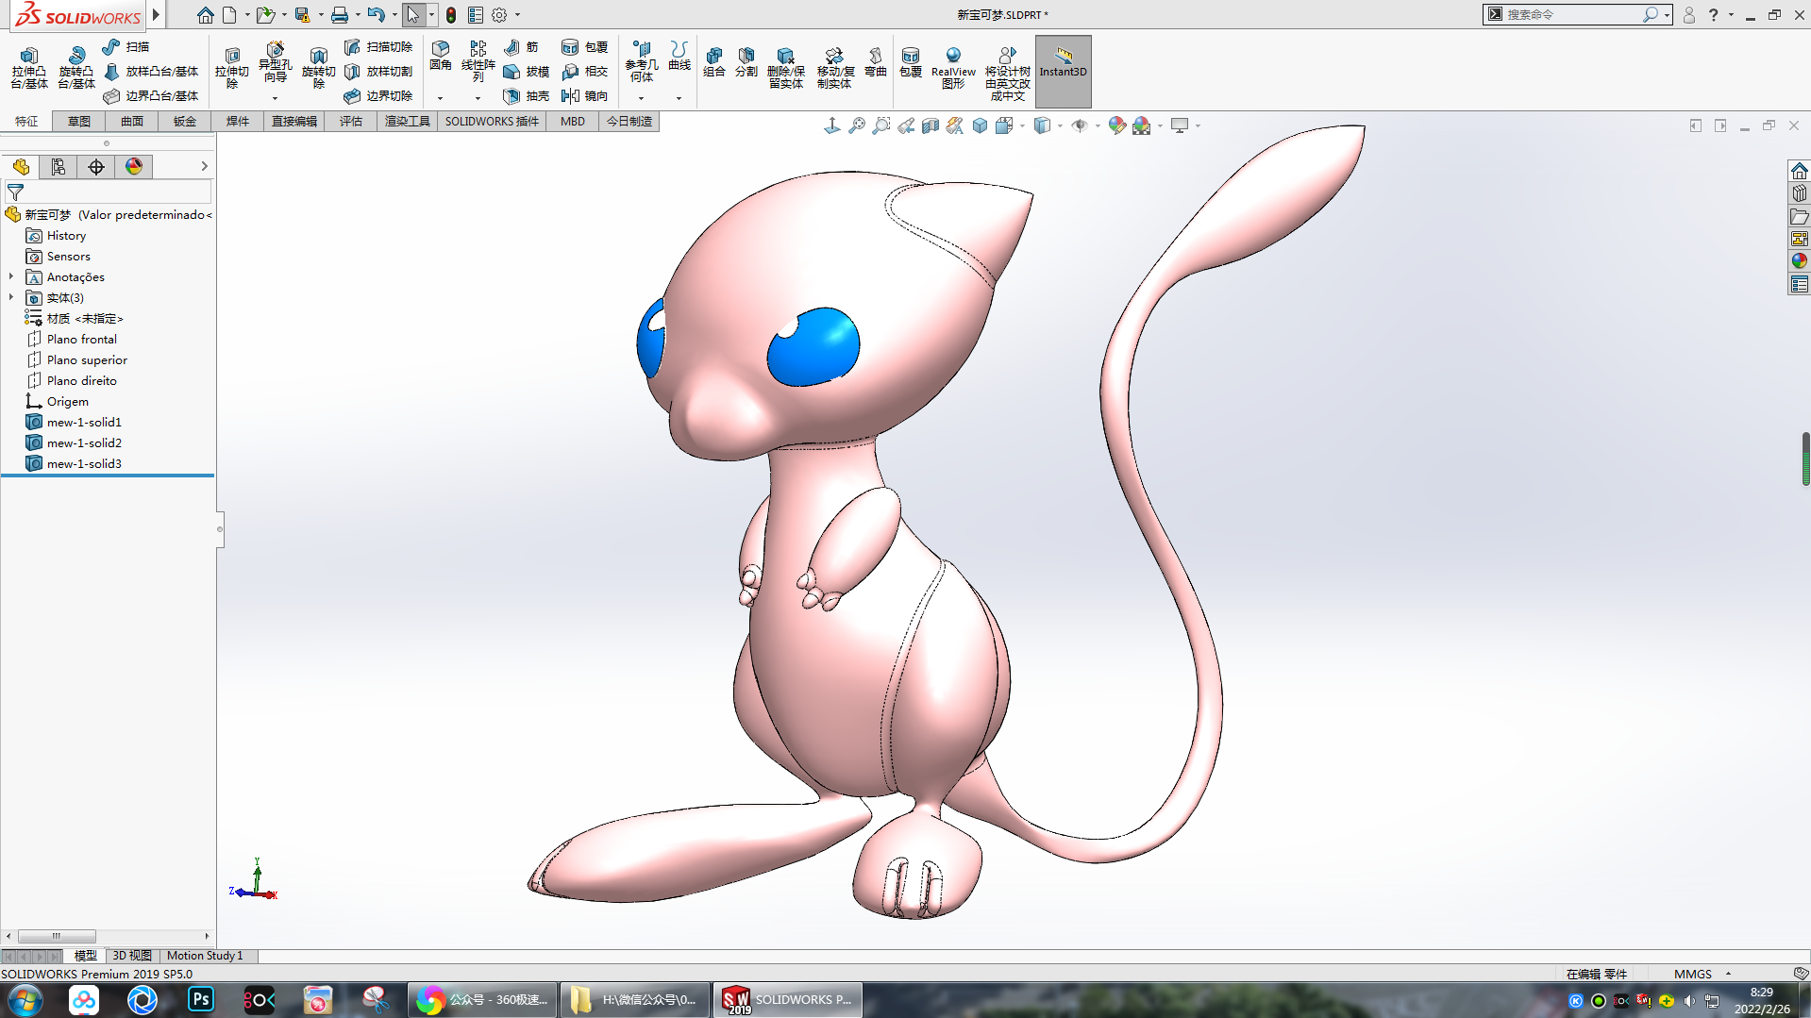The image size is (1811, 1018).
Task: Open the DisplayManager color wheel tab
Action: [x=134, y=167]
